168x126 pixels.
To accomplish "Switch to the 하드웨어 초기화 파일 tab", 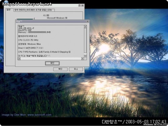I will click(36, 10).
